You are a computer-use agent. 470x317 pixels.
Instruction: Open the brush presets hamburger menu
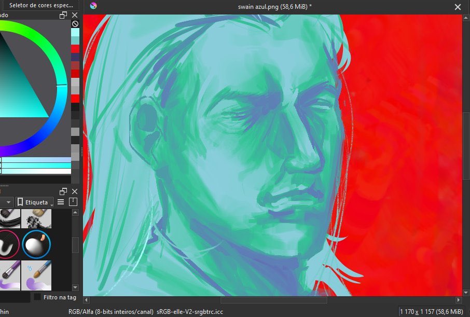click(61, 202)
